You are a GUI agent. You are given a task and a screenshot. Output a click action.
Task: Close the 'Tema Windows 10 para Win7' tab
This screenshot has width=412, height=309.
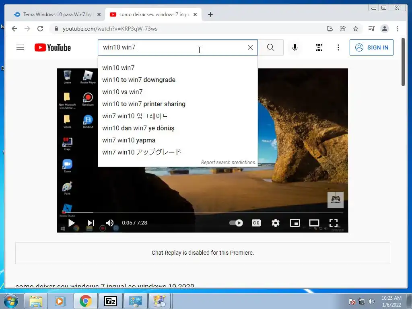click(x=99, y=14)
